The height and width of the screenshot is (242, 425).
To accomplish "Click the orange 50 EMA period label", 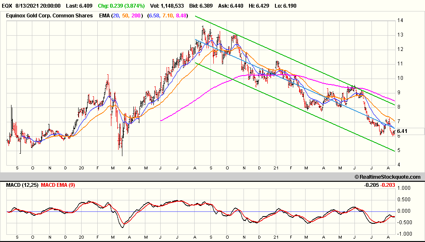I will [x=125, y=16].
